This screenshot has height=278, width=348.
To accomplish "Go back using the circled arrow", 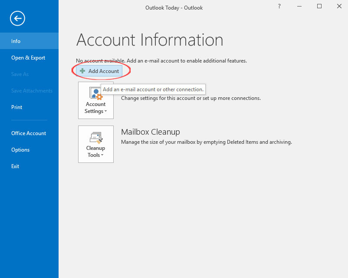I will 17,18.
